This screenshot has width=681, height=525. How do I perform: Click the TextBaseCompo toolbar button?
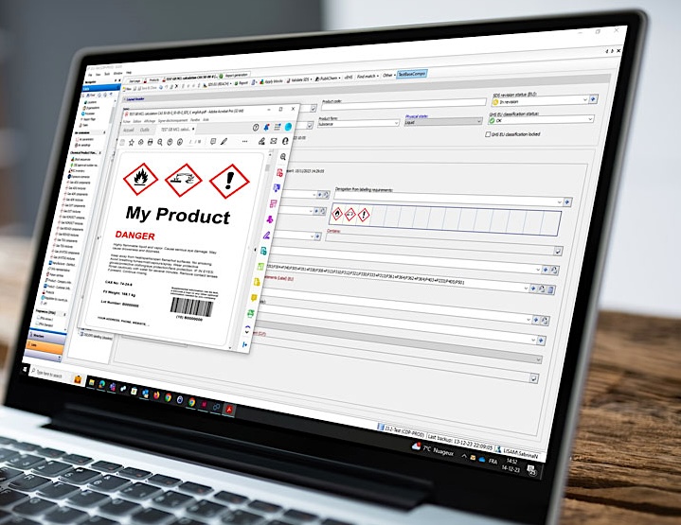click(x=412, y=74)
